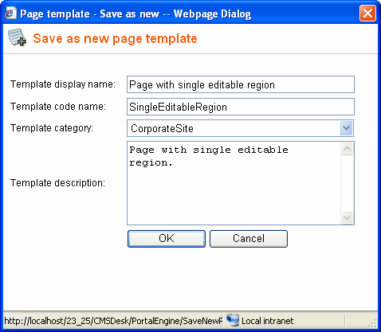Viewport: 381px width, 332px height.
Task: Click the Internet Explorer icon in title bar
Action: click(x=10, y=14)
